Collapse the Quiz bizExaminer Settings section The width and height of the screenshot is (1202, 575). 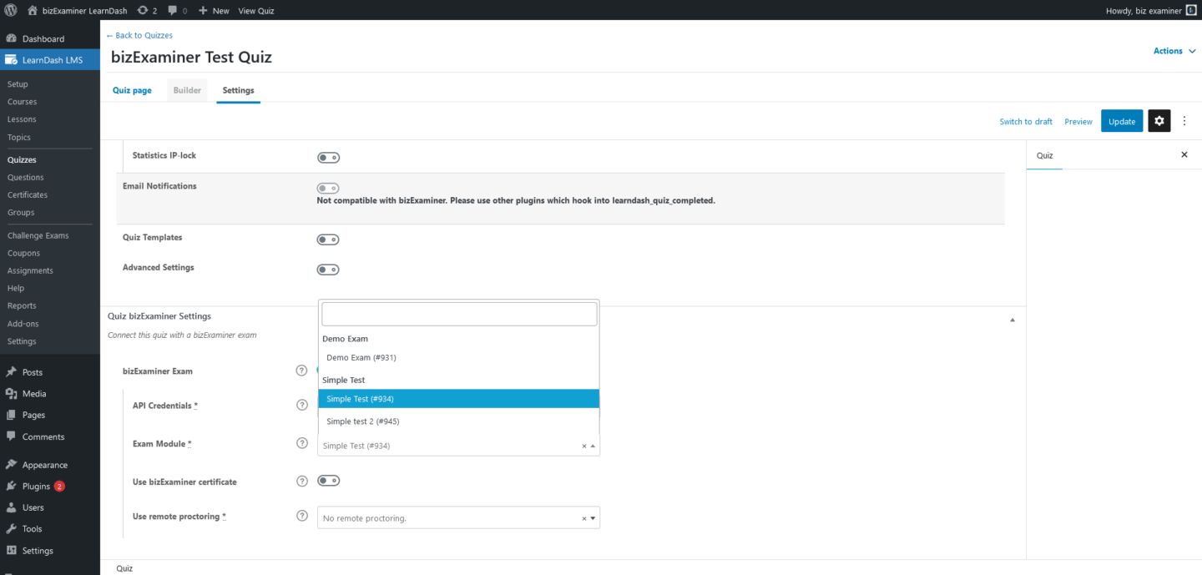click(1012, 319)
